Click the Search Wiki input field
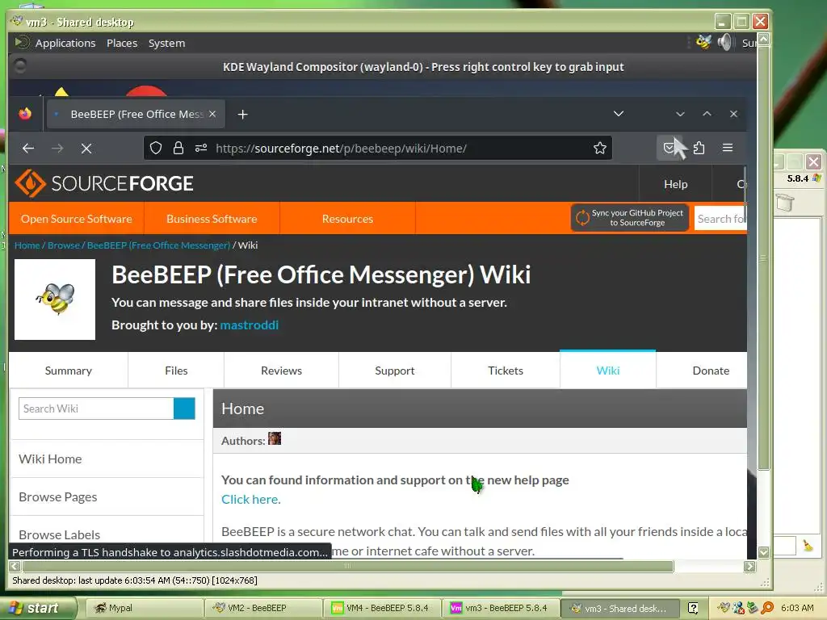The image size is (827, 620). click(96, 408)
